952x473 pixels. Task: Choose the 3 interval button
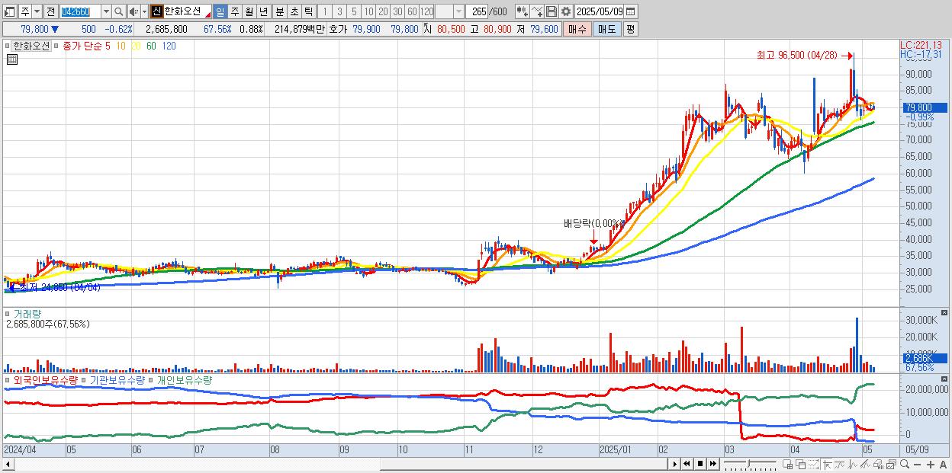pyautogui.click(x=339, y=11)
